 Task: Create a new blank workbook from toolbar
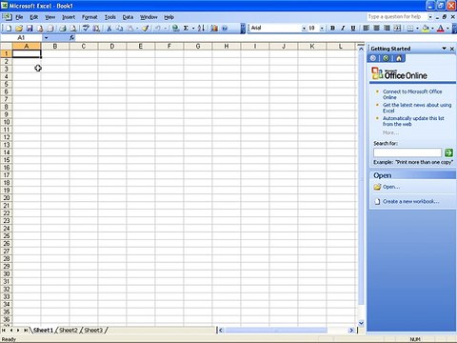coord(9,29)
